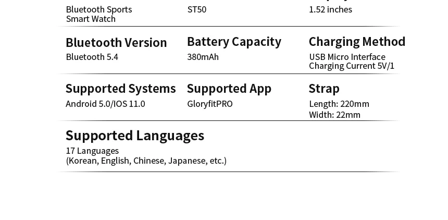
Task: Click the "Bluetooth Sports Smart Watch" text
Action: pos(98,14)
